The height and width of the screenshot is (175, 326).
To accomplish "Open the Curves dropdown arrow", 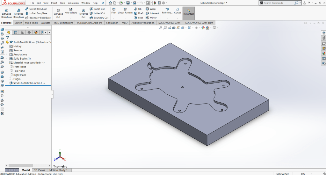I will click(x=177, y=18).
